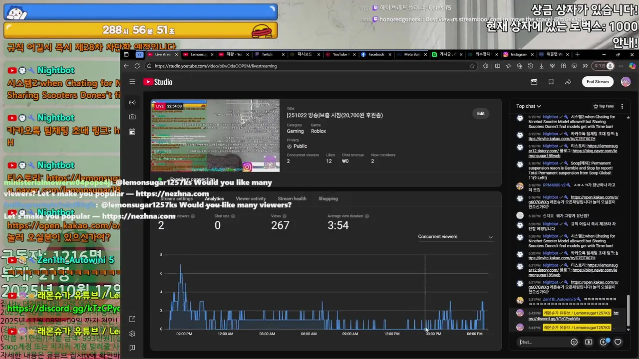Click Copilot icon in browser toolbar
The width and height of the screenshot is (639, 359).
pos(632,66)
